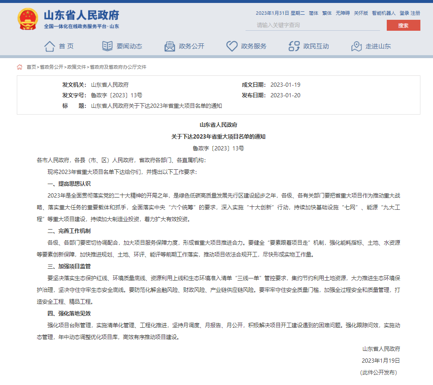Open the 政民互动 navigation item

(x=316, y=46)
